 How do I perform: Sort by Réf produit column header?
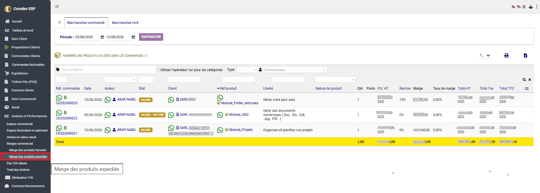click(228, 88)
